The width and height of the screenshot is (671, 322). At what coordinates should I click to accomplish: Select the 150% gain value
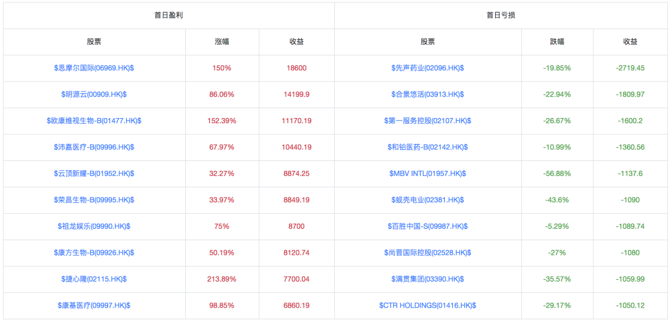(x=222, y=68)
